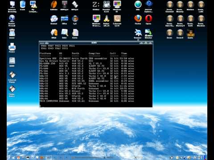Launch Firefox from the desktop
This screenshot has width=214, height=160.
tap(138, 20)
